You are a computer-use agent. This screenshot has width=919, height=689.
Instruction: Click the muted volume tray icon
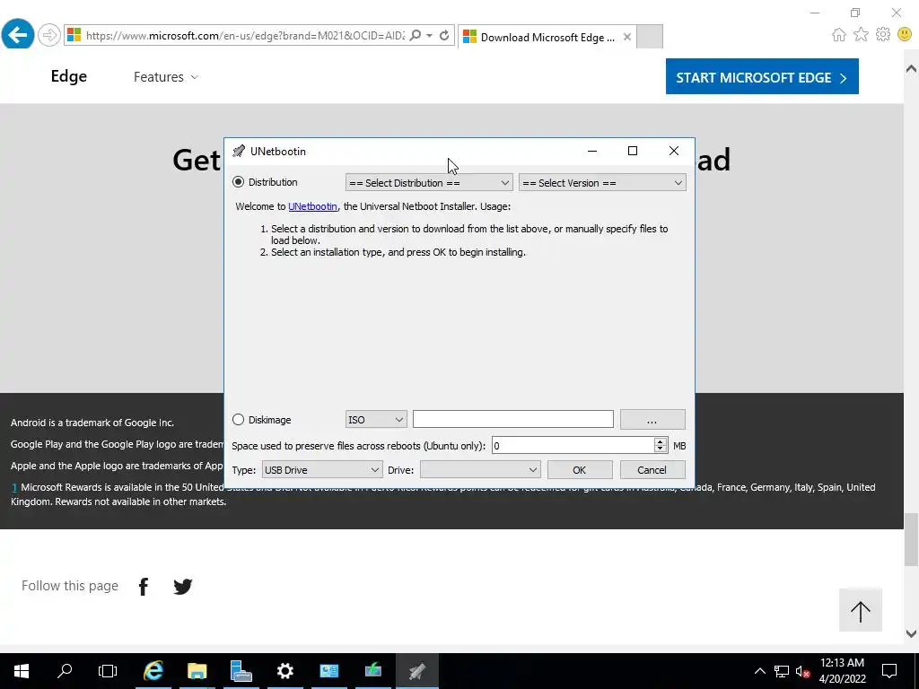(803, 671)
